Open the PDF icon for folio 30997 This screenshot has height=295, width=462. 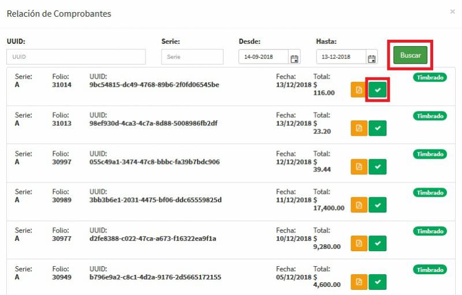click(x=359, y=167)
